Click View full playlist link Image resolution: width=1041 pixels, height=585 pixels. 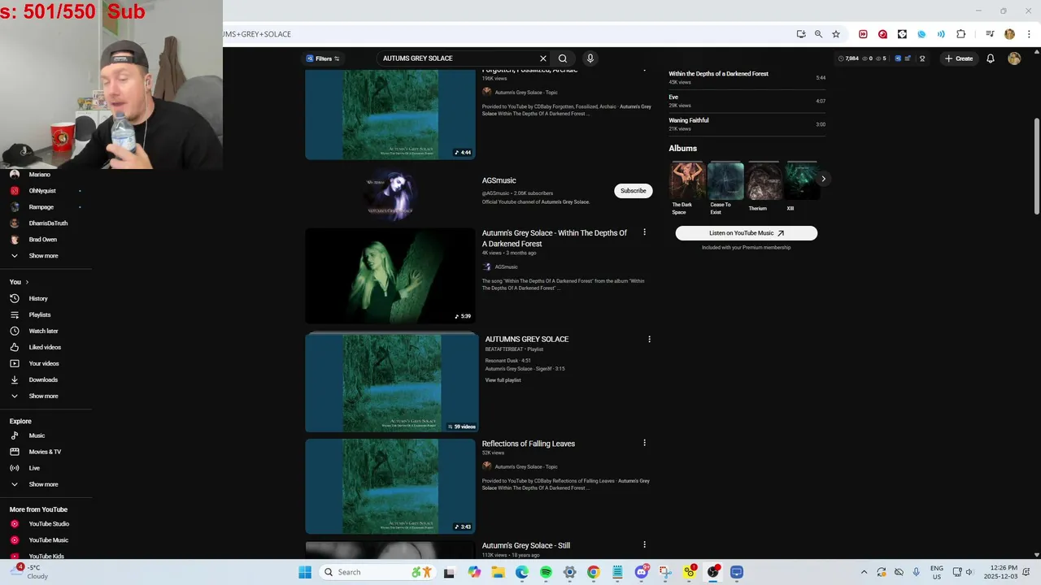(x=503, y=380)
